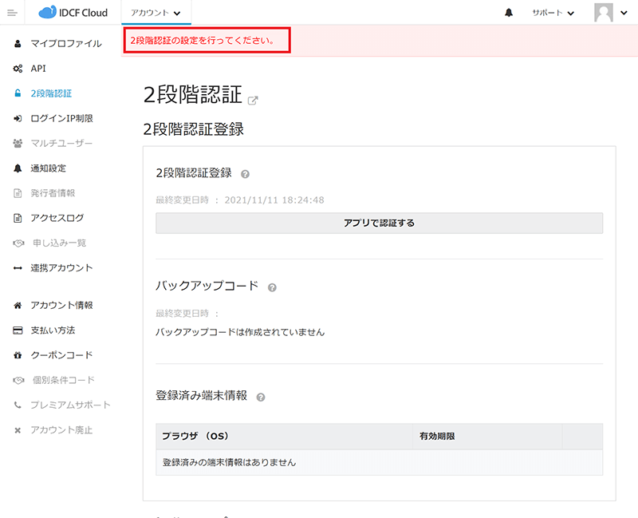The image size is (638, 518).
Task: Open アクセスログ page
Action: (x=57, y=218)
